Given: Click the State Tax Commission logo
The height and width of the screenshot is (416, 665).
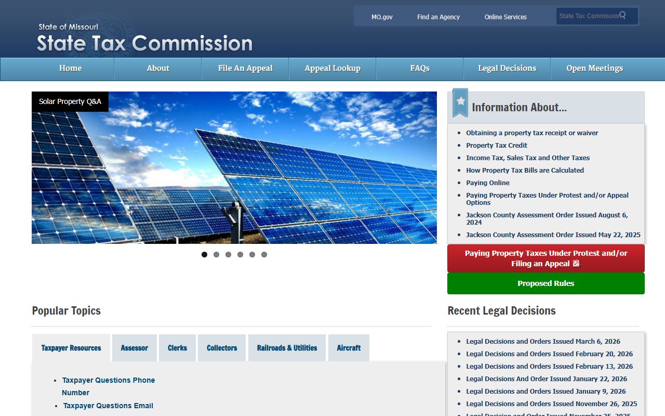Looking at the screenshot, I should click(x=145, y=38).
